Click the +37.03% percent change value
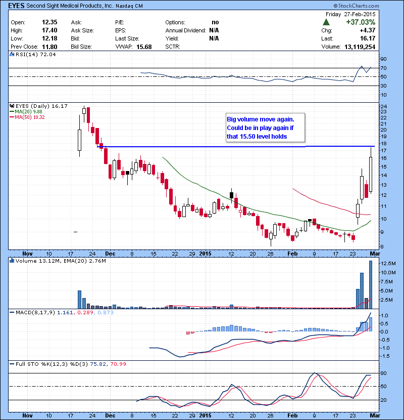The height and width of the screenshot is (420, 404). tap(361, 22)
